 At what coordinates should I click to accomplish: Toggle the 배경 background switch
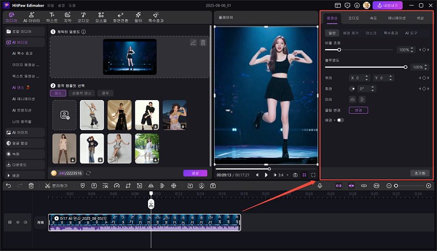340,120
